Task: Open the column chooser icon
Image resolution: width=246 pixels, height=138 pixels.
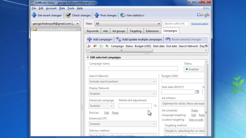Action: (206, 46)
